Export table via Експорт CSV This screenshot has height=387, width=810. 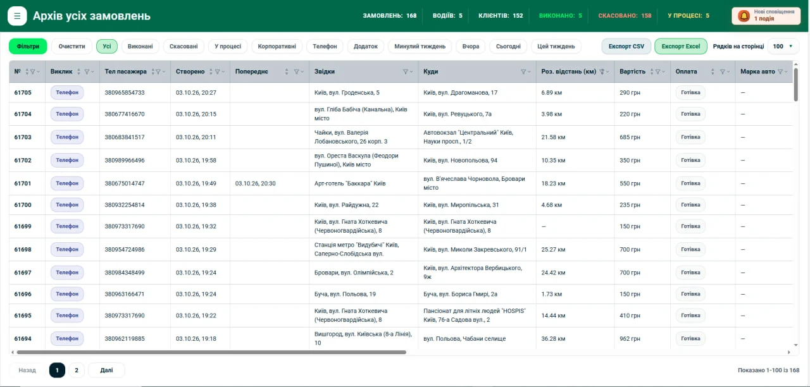(x=626, y=46)
